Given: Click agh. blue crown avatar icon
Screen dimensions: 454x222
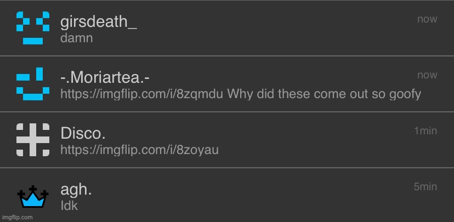Looking at the screenshot, I should tap(33, 197).
